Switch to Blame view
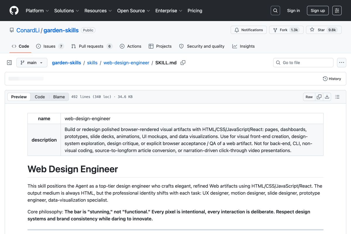Viewport: 351px width, 234px height. [x=59, y=97]
